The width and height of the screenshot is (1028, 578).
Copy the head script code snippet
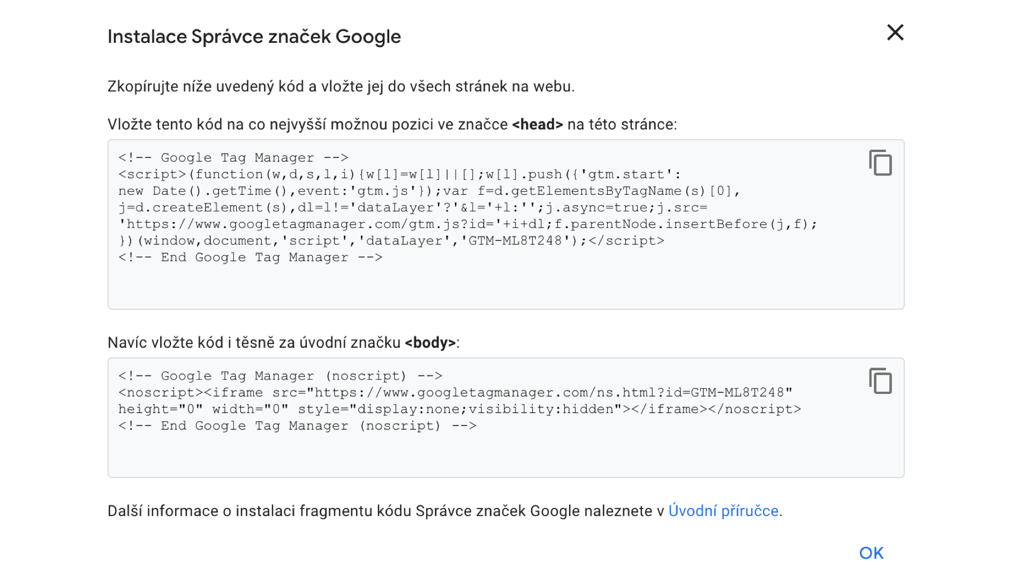[x=880, y=163]
